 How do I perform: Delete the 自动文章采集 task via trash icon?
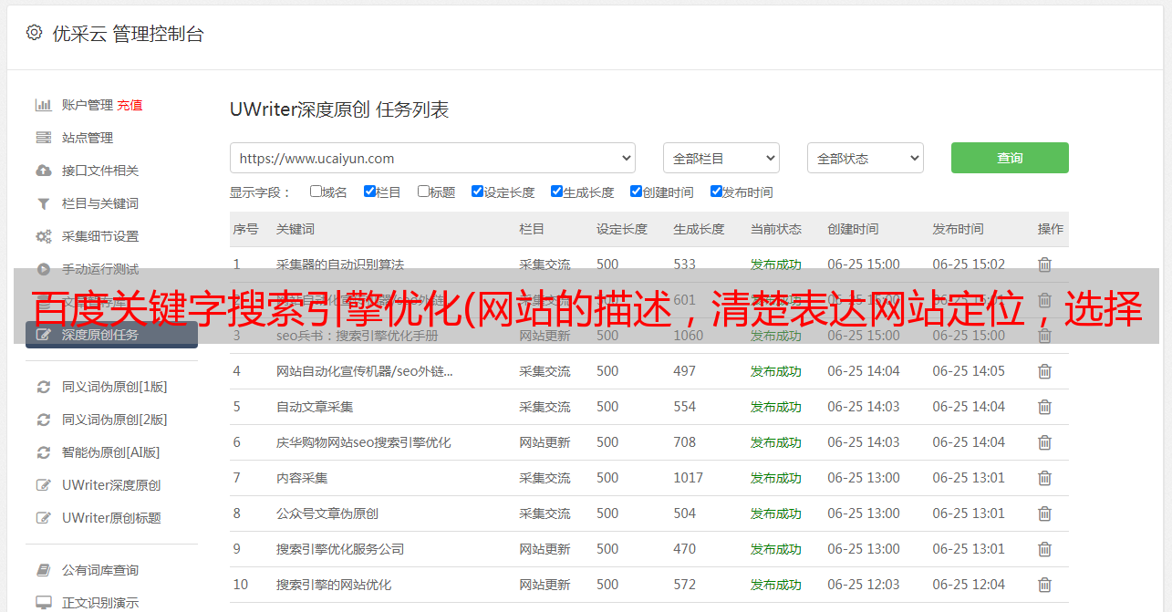(x=1044, y=407)
